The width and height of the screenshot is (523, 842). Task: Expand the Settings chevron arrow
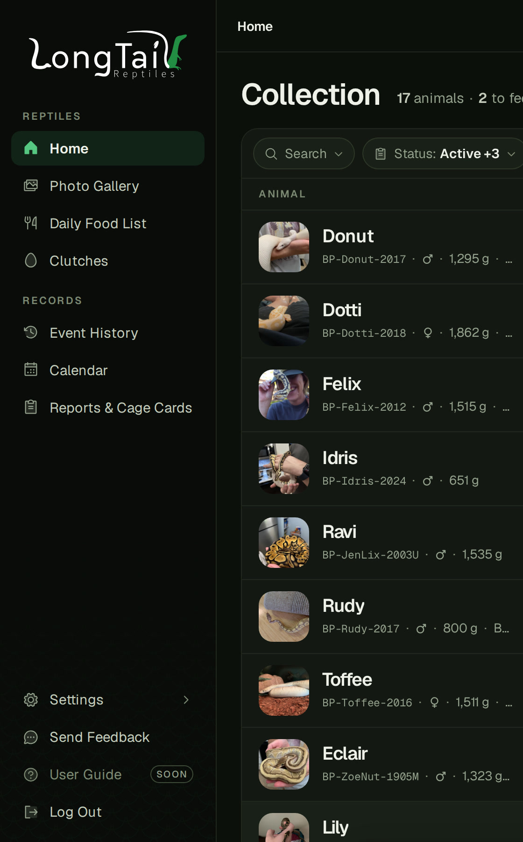[186, 700]
